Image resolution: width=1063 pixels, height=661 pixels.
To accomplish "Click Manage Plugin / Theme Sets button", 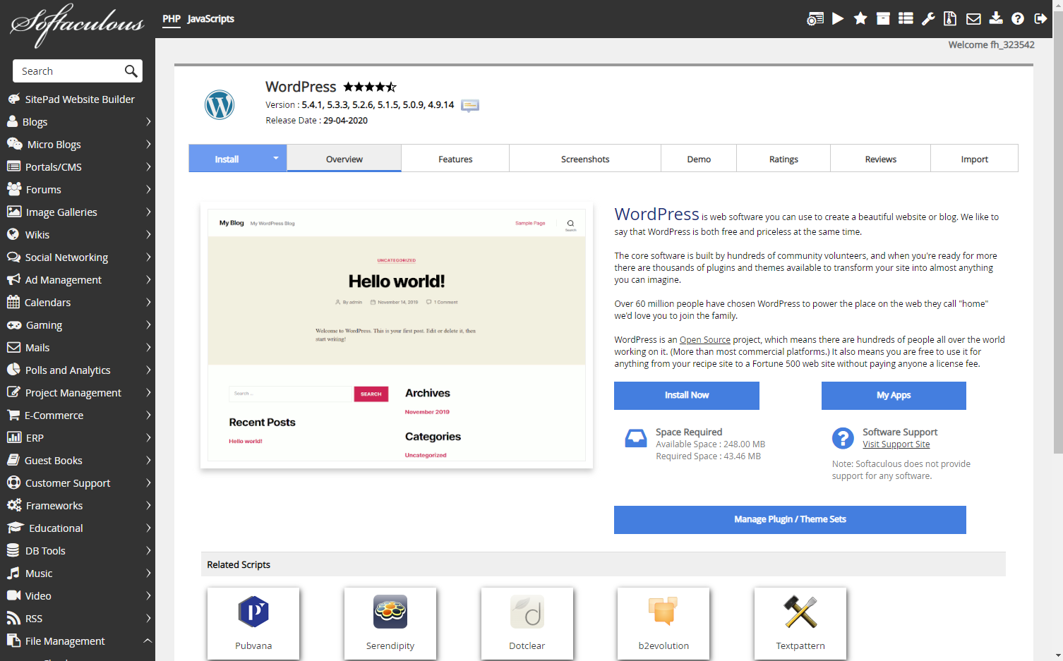I will point(790,519).
